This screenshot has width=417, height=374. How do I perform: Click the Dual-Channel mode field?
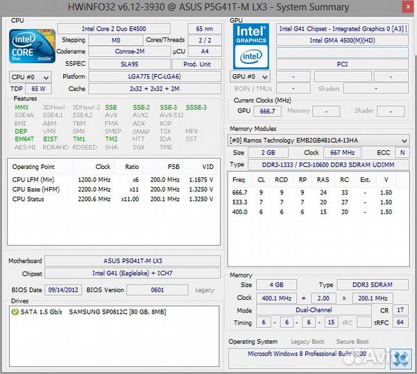pyautogui.click(x=314, y=310)
